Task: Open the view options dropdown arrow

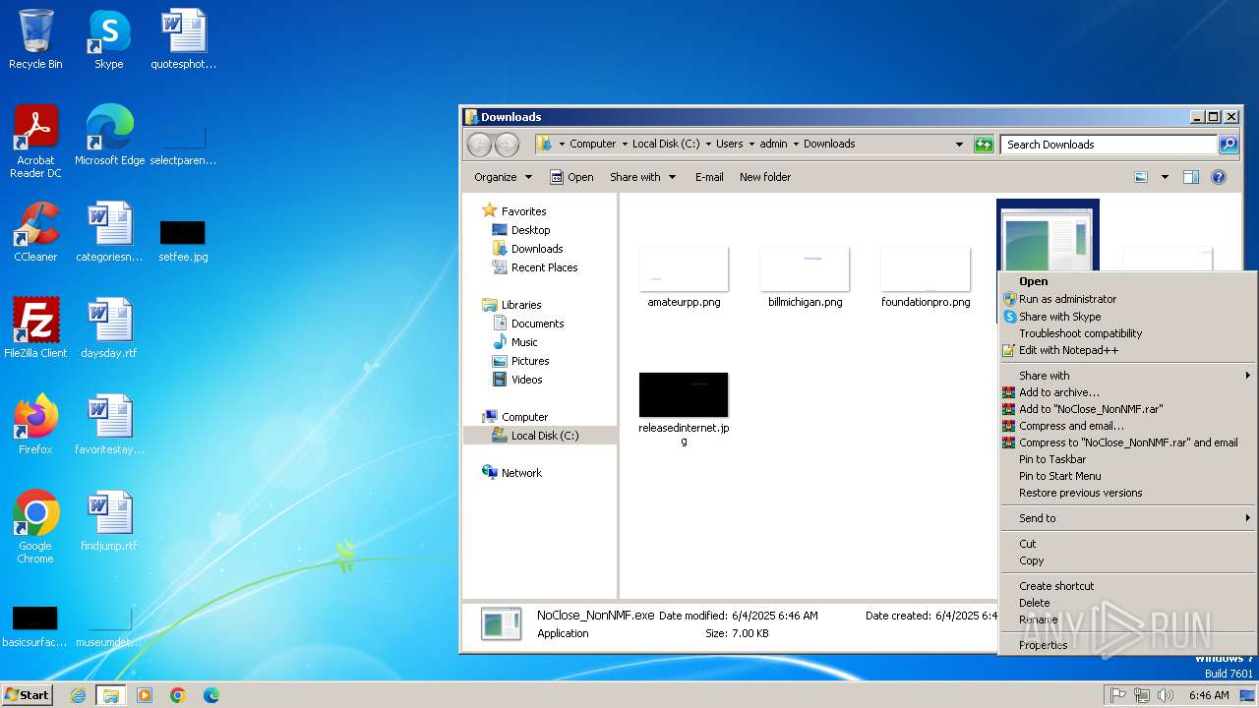Action: (x=1165, y=177)
